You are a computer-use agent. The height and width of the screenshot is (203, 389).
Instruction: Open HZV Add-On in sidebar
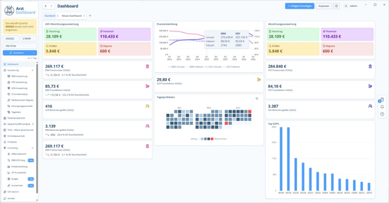click(13, 192)
